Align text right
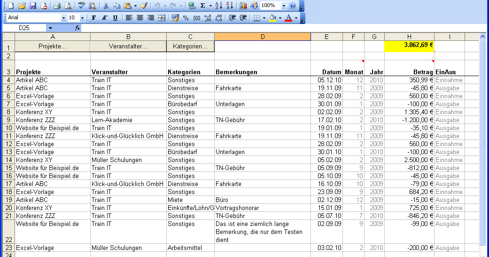The width and height of the screenshot is (489, 257). tap(151, 18)
